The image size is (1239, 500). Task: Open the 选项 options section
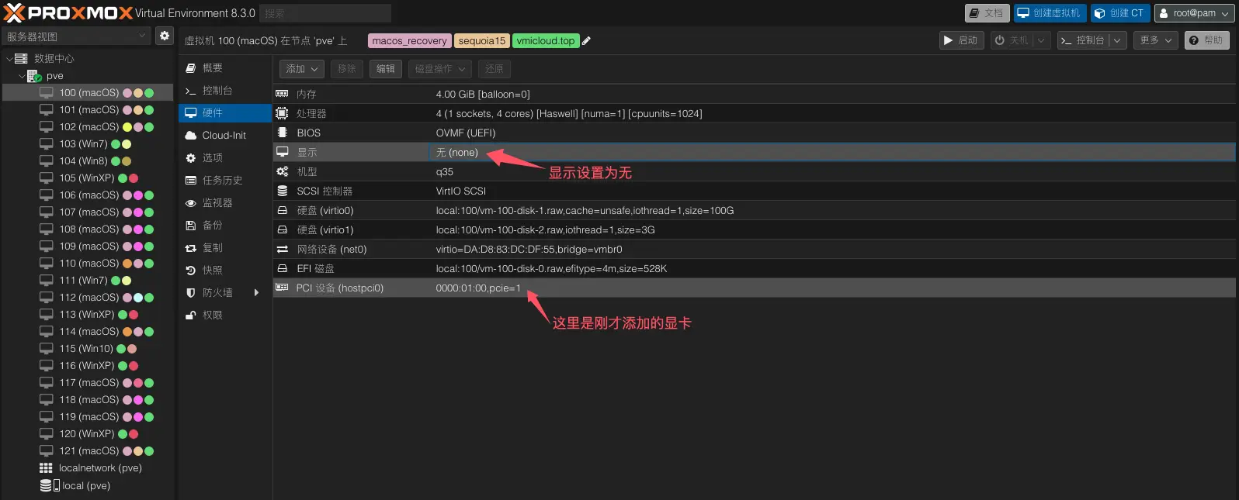click(225, 157)
